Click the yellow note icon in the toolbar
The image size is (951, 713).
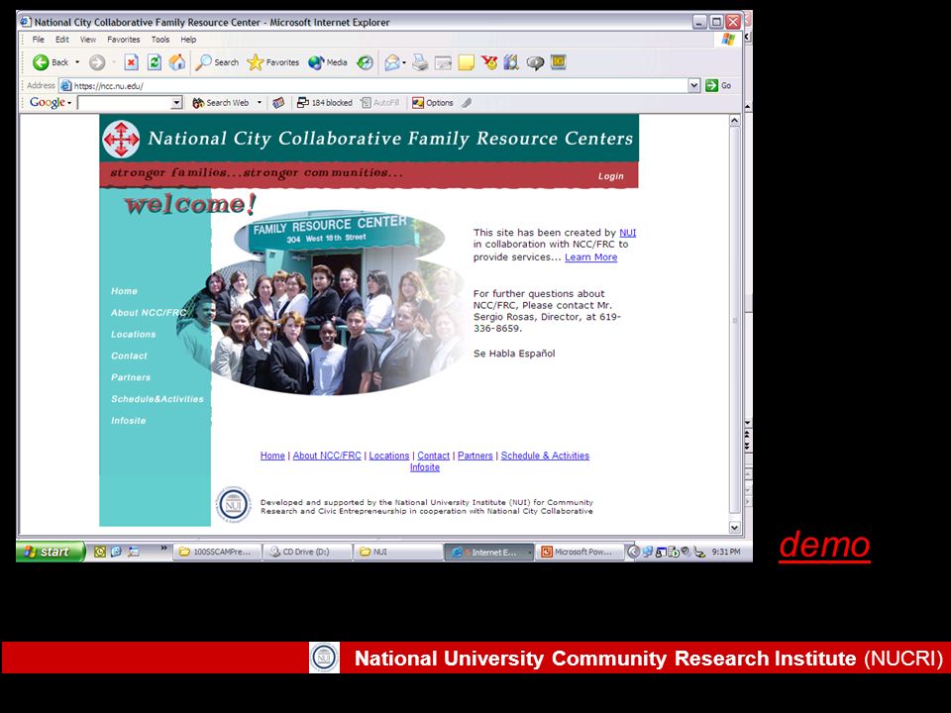466,62
